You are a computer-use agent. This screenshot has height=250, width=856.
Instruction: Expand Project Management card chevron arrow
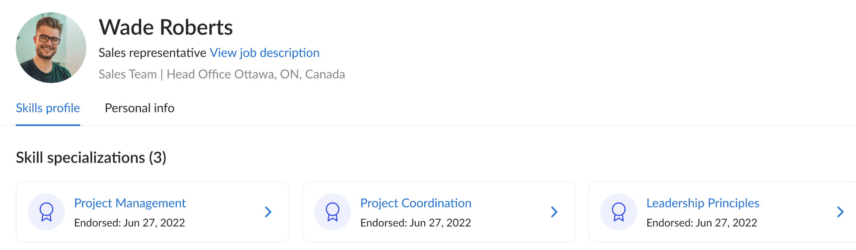268,212
